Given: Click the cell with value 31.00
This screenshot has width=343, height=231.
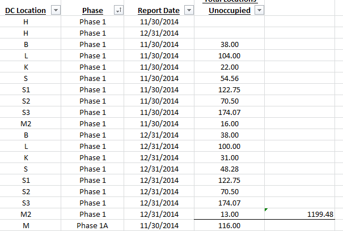Looking at the screenshot, I should click(x=230, y=157).
